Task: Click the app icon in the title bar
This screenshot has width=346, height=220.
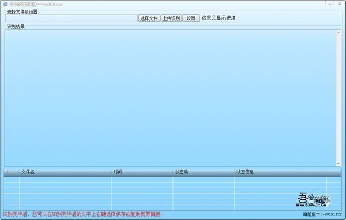Action: click(x=5, y=4)
